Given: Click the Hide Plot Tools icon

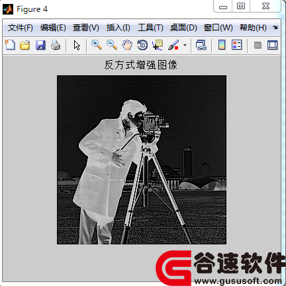Looking at the screenshot, I should (x=258, y=46).
